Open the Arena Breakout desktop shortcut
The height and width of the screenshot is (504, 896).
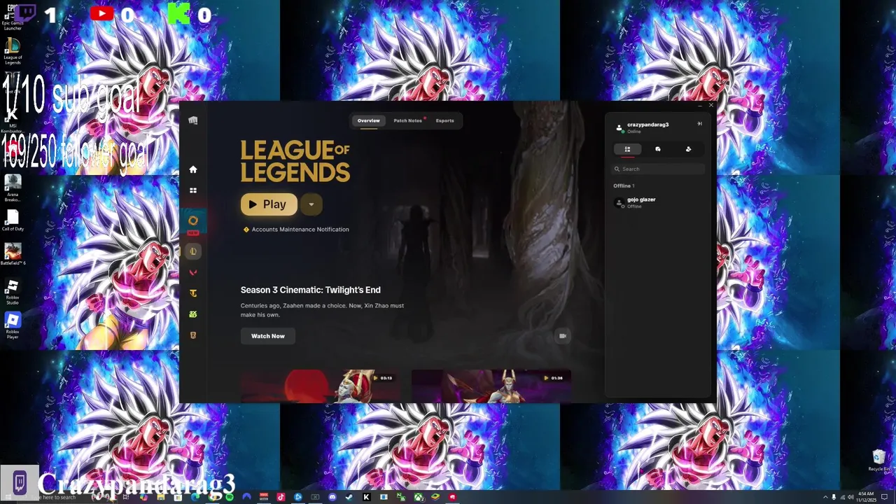[x=13, y=188]
